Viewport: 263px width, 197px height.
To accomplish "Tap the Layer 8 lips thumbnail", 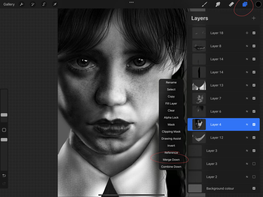I will tap(199, 46).
